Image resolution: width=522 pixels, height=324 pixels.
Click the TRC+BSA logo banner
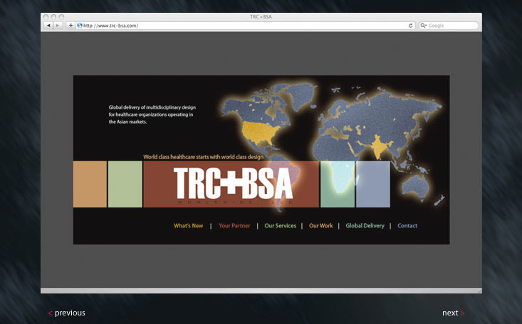coord(231,184)
